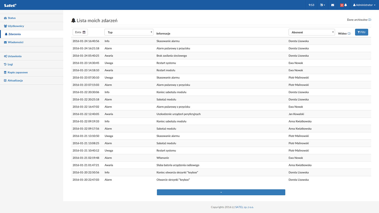Click the notification bell with red badge
Viewport: 379px width, 213px height.
(343, 5)
